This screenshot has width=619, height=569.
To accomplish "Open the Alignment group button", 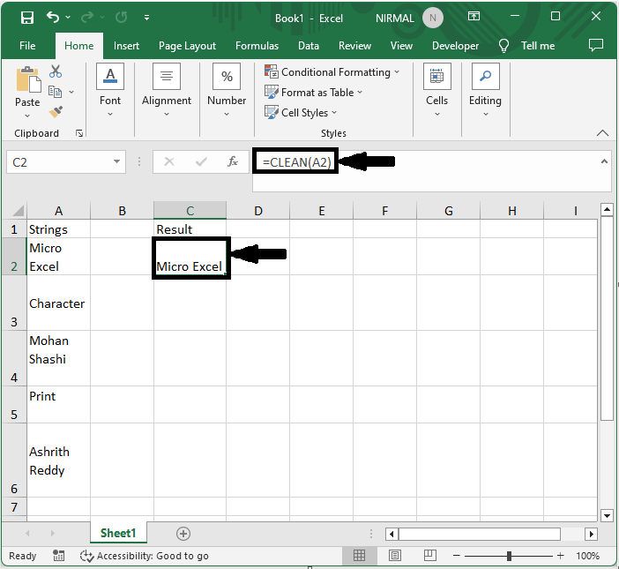I will (x=166, y=91).
